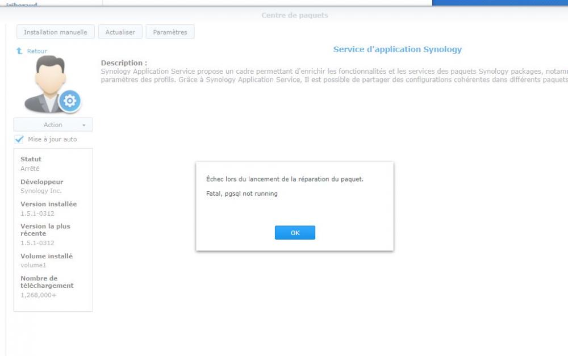This screenshot has width=568, height=356.
Task: Click the gear badge on the package icon
Action: click(69, 100)
